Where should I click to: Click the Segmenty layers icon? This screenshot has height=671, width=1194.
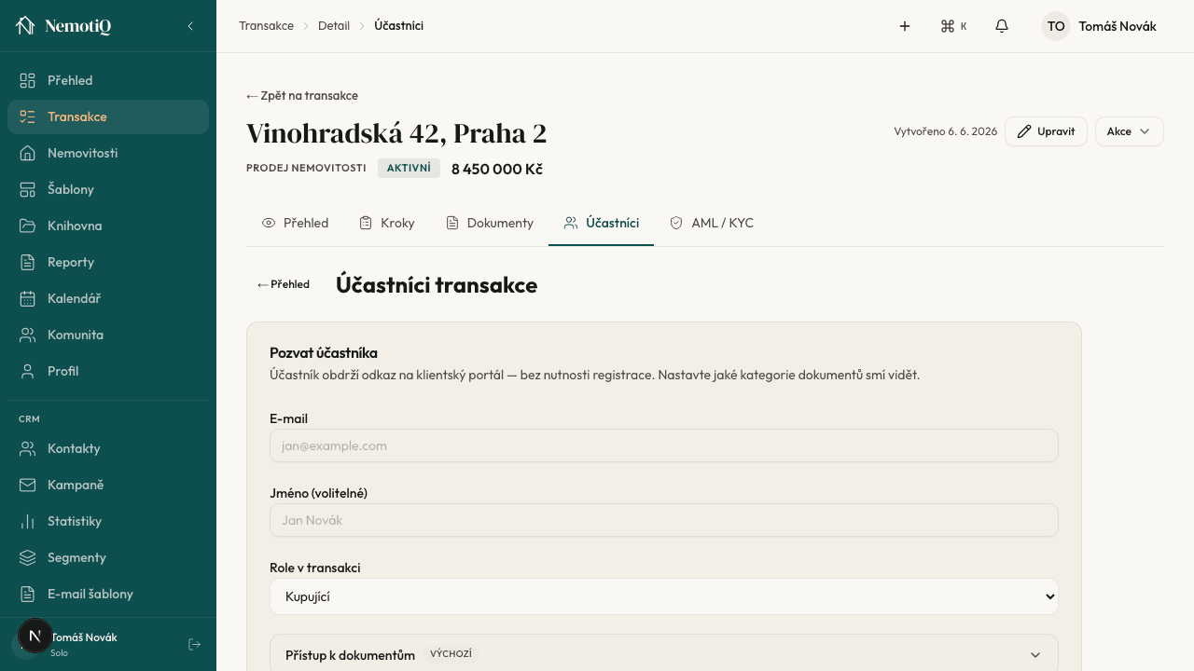(28, 557)
